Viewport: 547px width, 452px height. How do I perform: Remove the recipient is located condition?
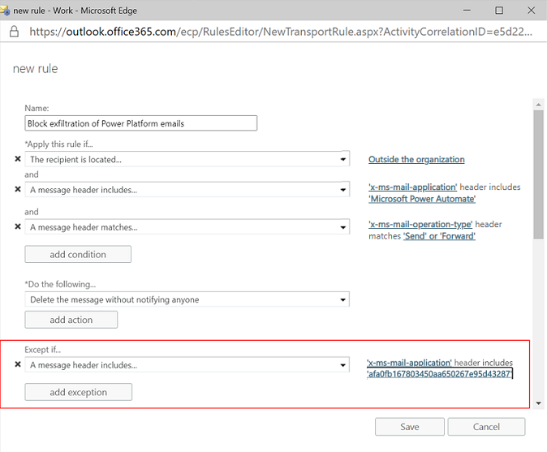coord(17,159)
